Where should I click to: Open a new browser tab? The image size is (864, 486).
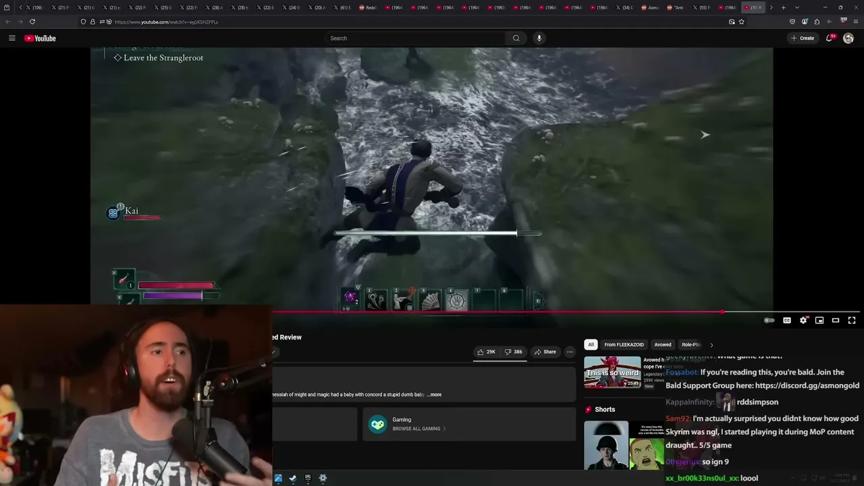pyautogui.click(x=783, y=7)
